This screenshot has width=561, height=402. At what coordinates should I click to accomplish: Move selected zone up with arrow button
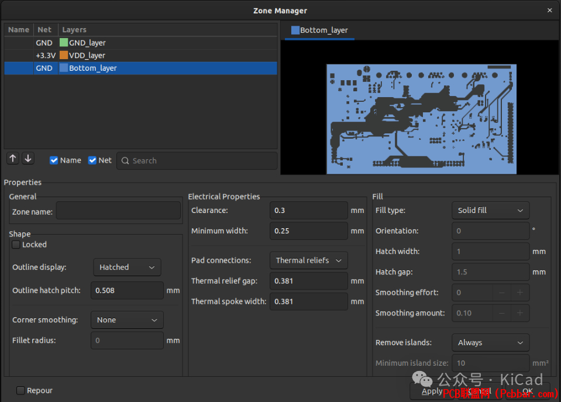click(x=13, y=159)
